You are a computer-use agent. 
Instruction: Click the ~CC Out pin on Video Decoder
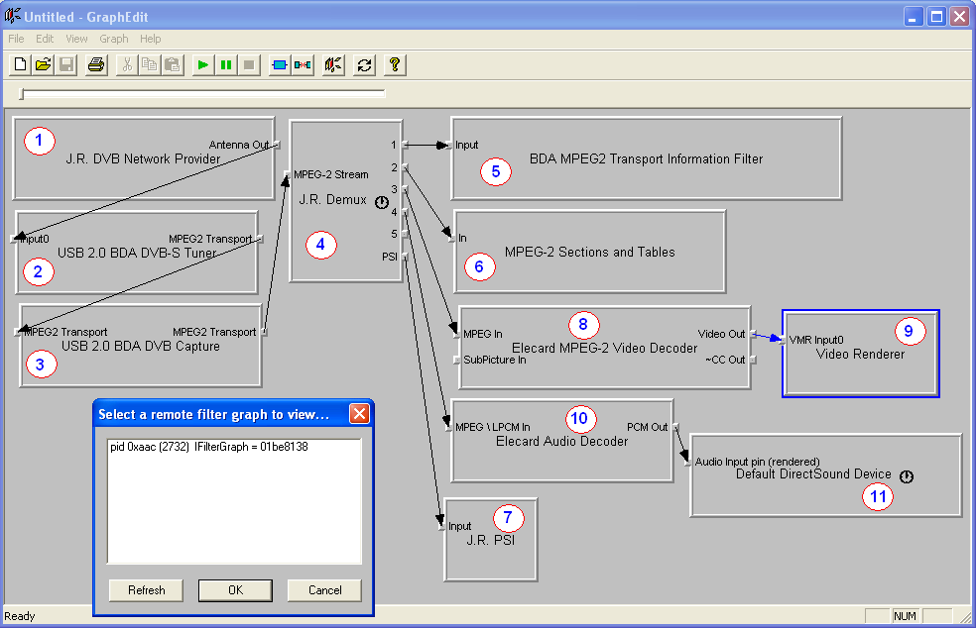click(x=753, y=360)
